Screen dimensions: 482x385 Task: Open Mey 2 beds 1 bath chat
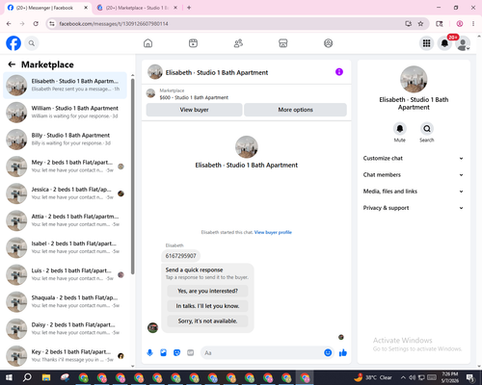65,167
